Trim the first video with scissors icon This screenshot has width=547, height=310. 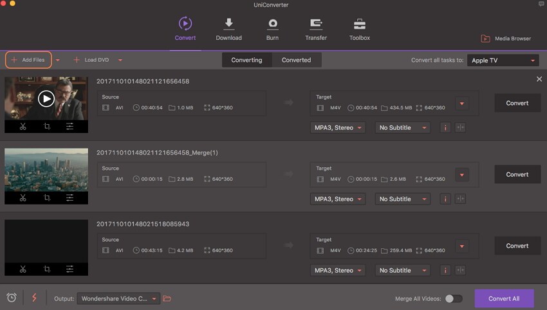point(23,126)
